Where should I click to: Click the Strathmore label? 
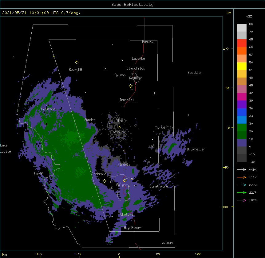(x=159, y=186)
